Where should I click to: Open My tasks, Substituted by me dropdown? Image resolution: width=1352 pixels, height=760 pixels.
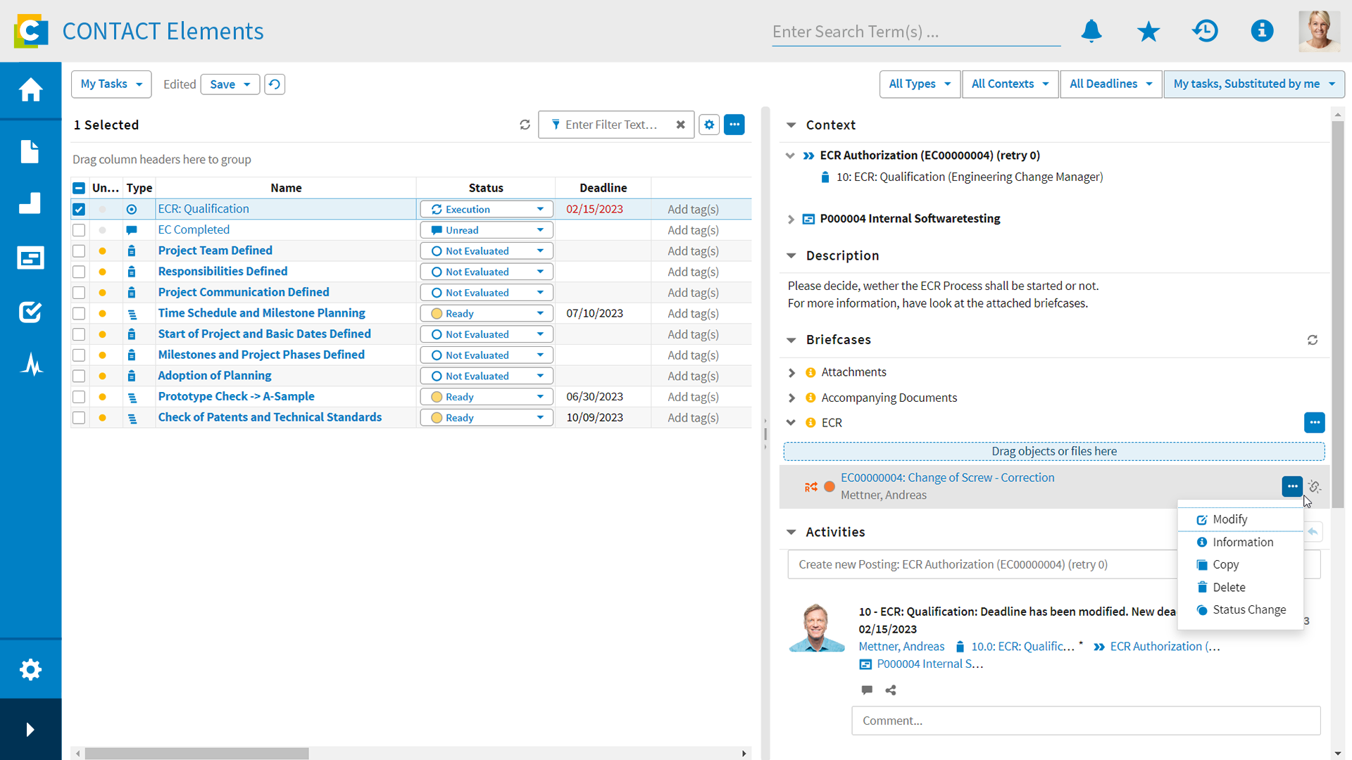(1254, 84)
